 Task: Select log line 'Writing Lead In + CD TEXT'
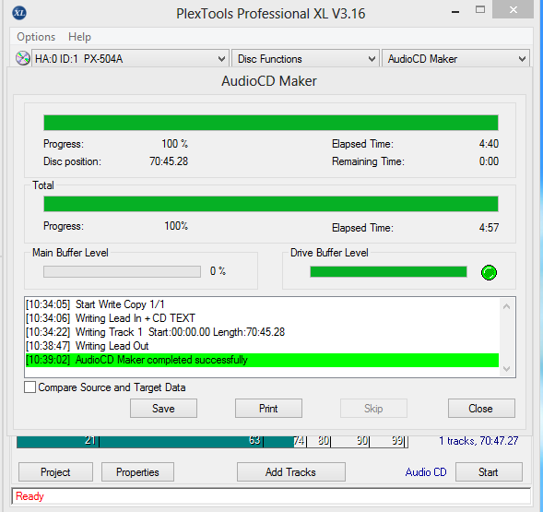click(262, 318)
